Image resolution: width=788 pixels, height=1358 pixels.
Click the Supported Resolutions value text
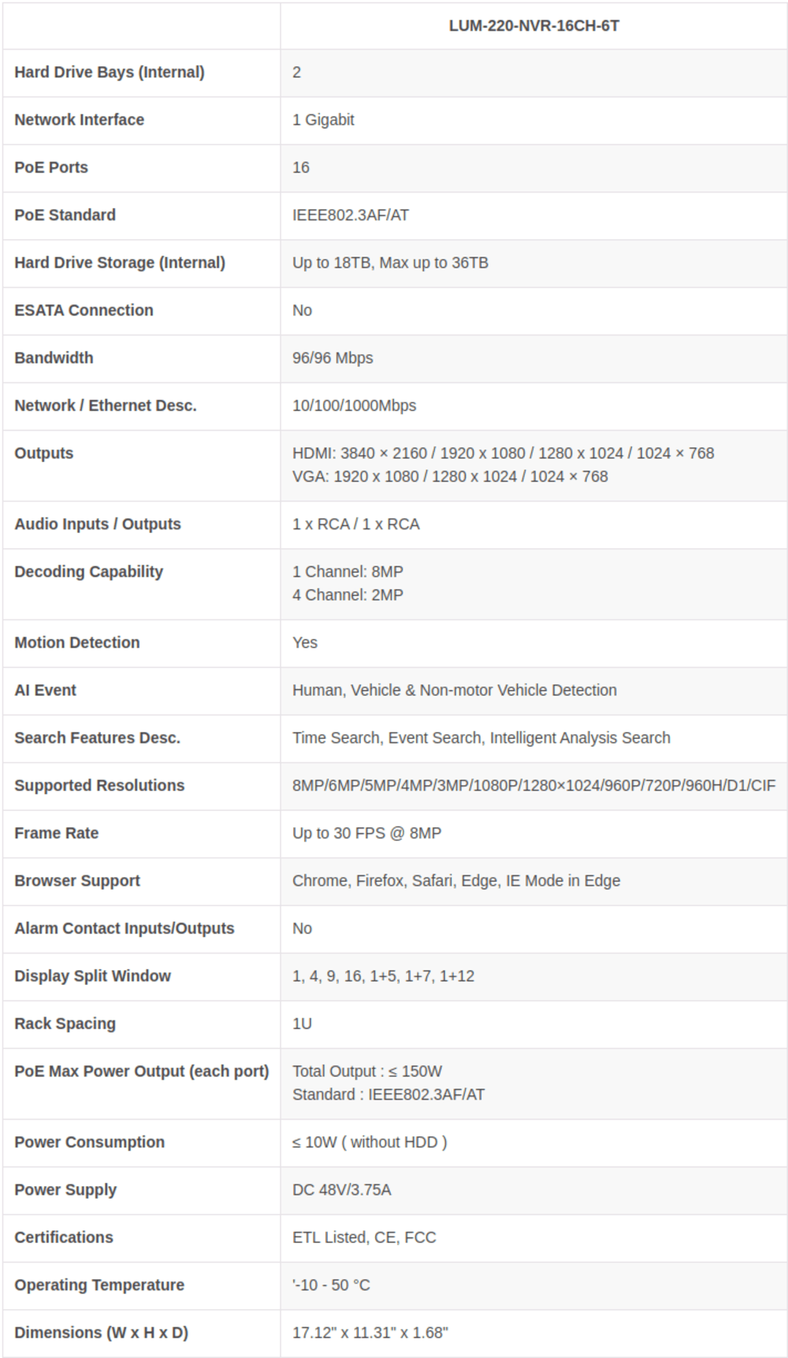[533, 785]
